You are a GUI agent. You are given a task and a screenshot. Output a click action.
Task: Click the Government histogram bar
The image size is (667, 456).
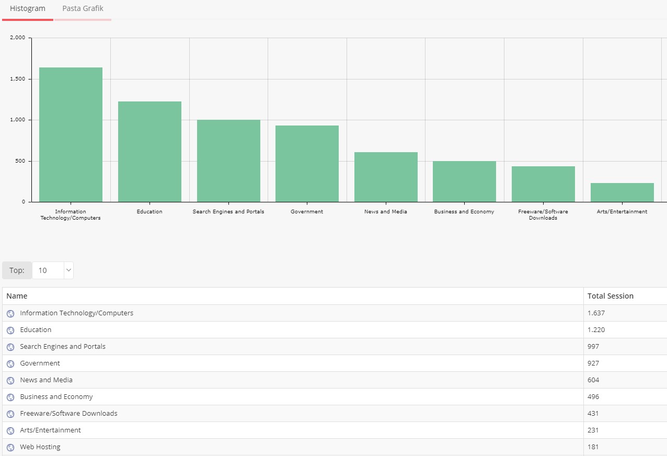click(x=307, y=164)
